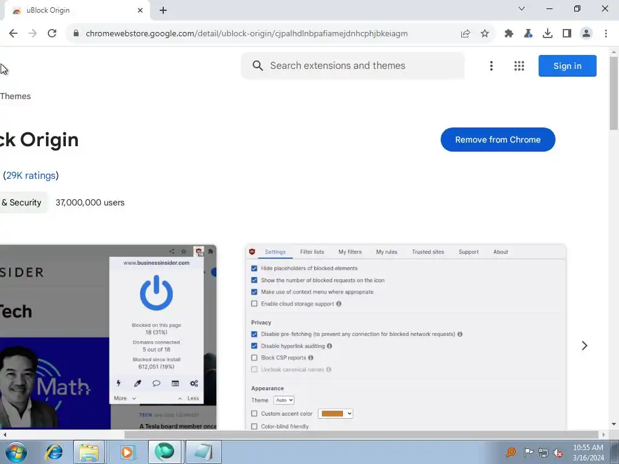Select the Support tab

click(468, 252)
